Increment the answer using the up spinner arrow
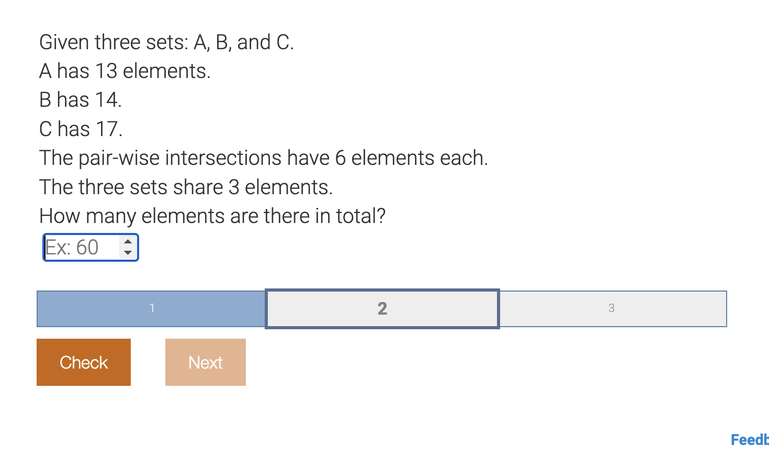The image size is (769, 457). 128,242
